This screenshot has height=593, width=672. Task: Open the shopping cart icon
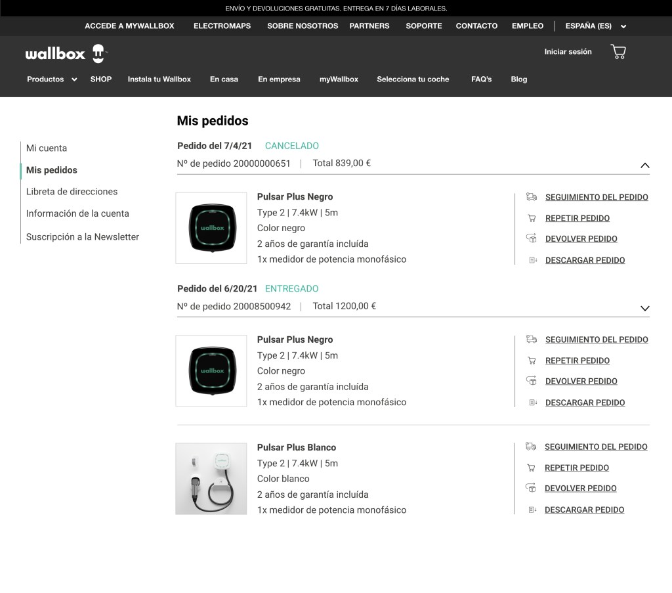618,52
